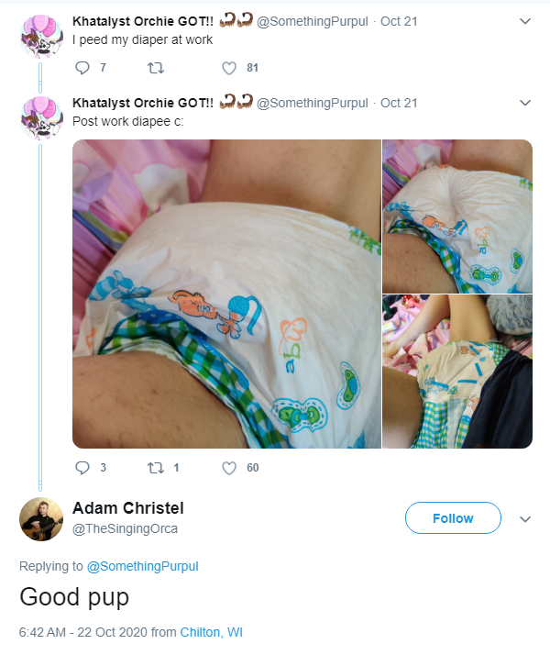Like the tweet with 60 likes

point(228,468)
